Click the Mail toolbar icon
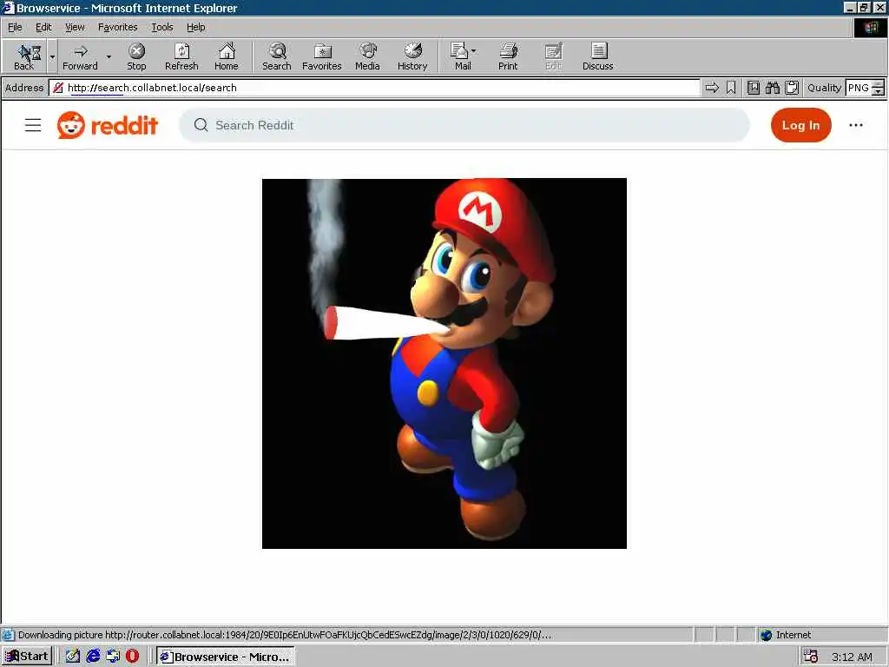Image resolution: width=889 pixels, height=667 pixels. (x=460, y=56)
